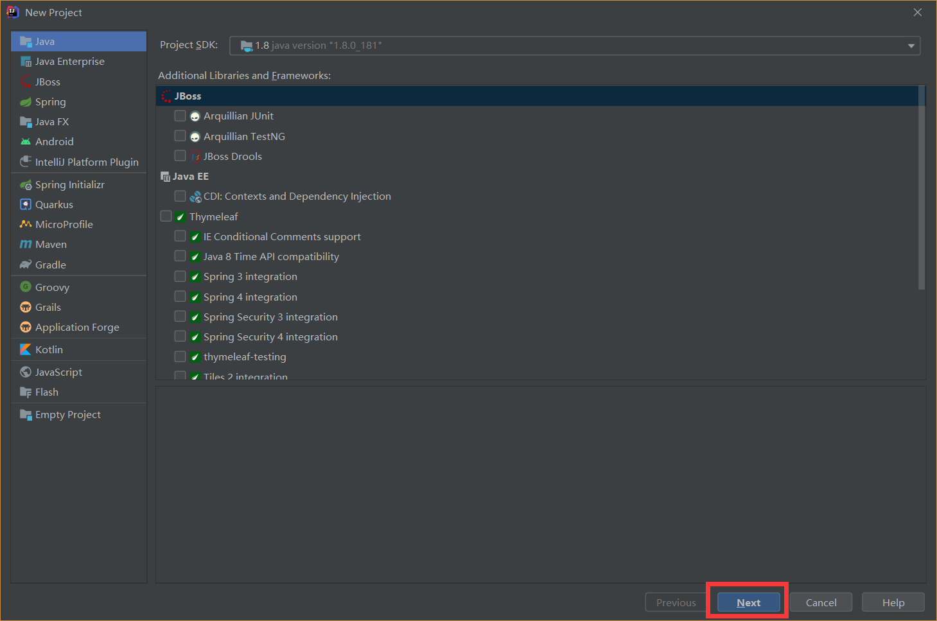Pick the Groovy project type icon
The height and width of the screenshot is (621, 937).
coord(26,287)
